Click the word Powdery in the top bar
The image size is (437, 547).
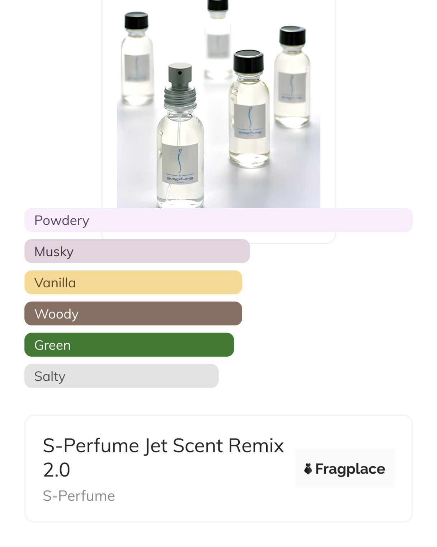62,221
